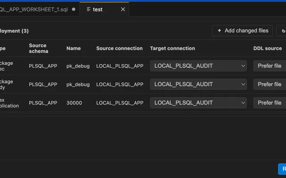Switch to the test tab
Screen dimensions: 286x178
(x=104, y=9)
